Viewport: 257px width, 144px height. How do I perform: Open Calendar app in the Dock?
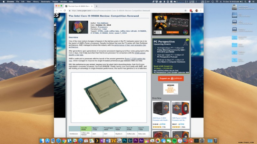(86, 141)
